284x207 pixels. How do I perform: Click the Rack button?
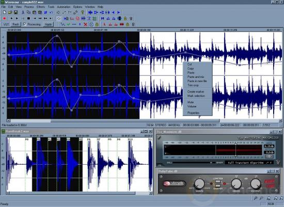tap(16, 24)
